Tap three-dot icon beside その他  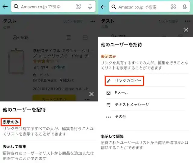point(109,117)
